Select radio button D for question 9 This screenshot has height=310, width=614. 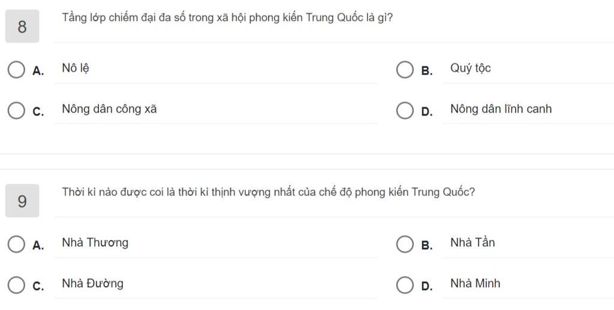click(405, 285)
